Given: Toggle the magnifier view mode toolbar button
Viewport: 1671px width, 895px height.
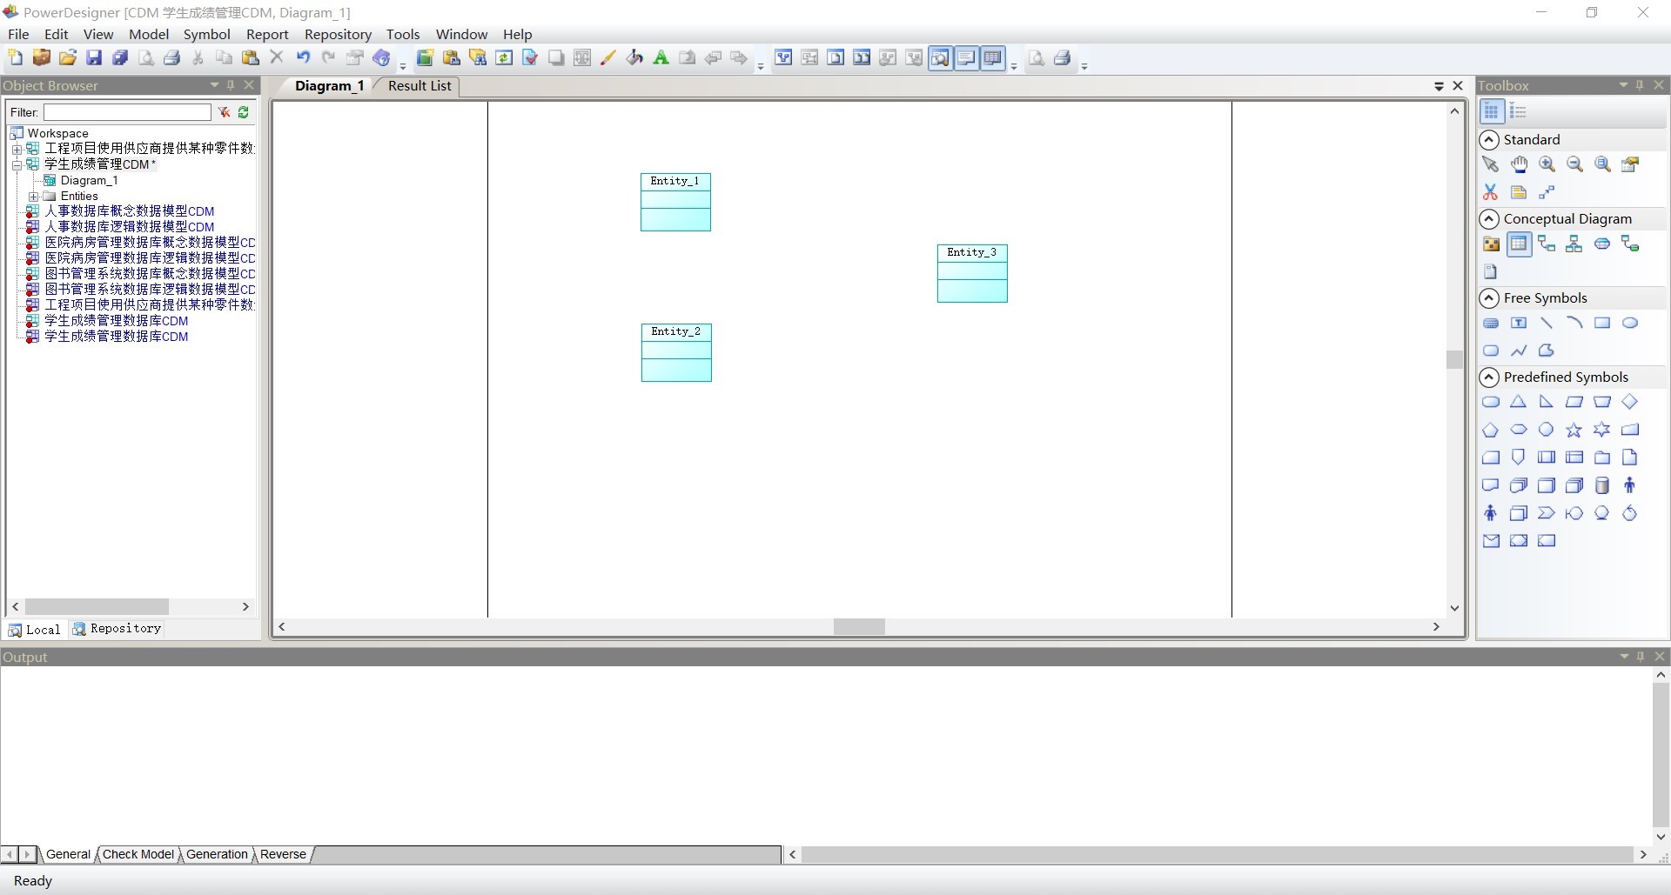Looking at the screenshot, I should pos(942,57).
